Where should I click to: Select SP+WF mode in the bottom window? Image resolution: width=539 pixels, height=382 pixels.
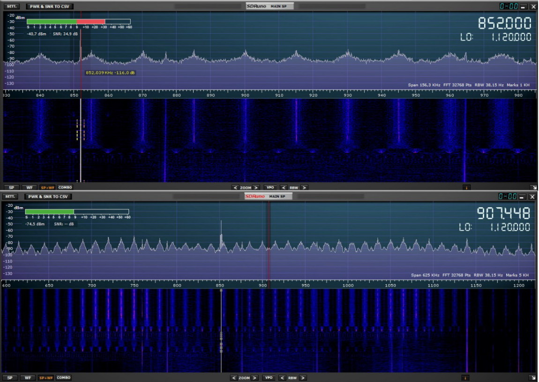[46, 377]
